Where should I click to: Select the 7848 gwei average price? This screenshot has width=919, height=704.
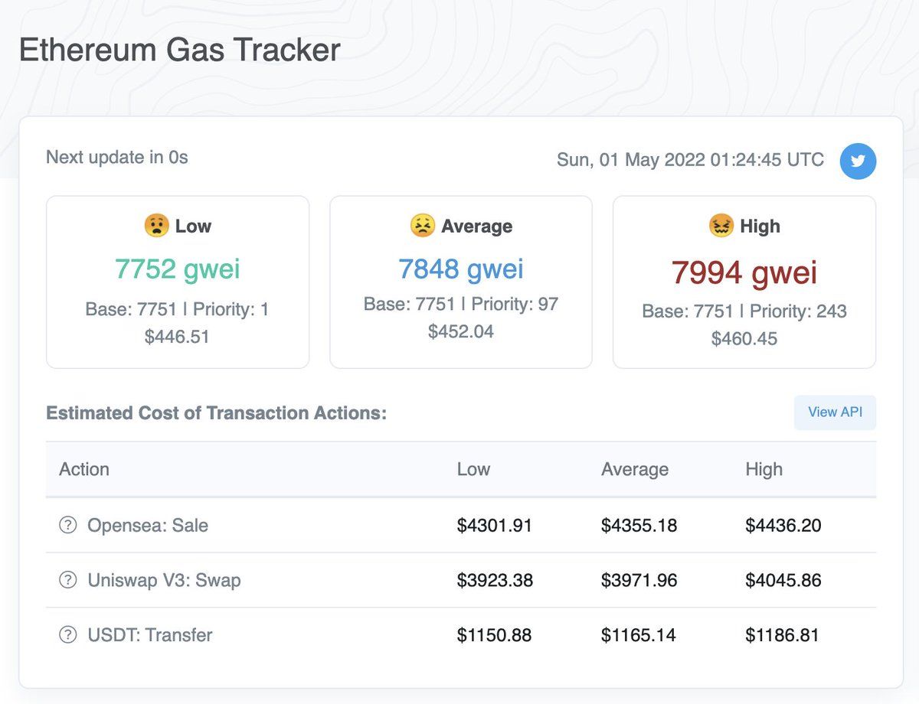point(461,269)
